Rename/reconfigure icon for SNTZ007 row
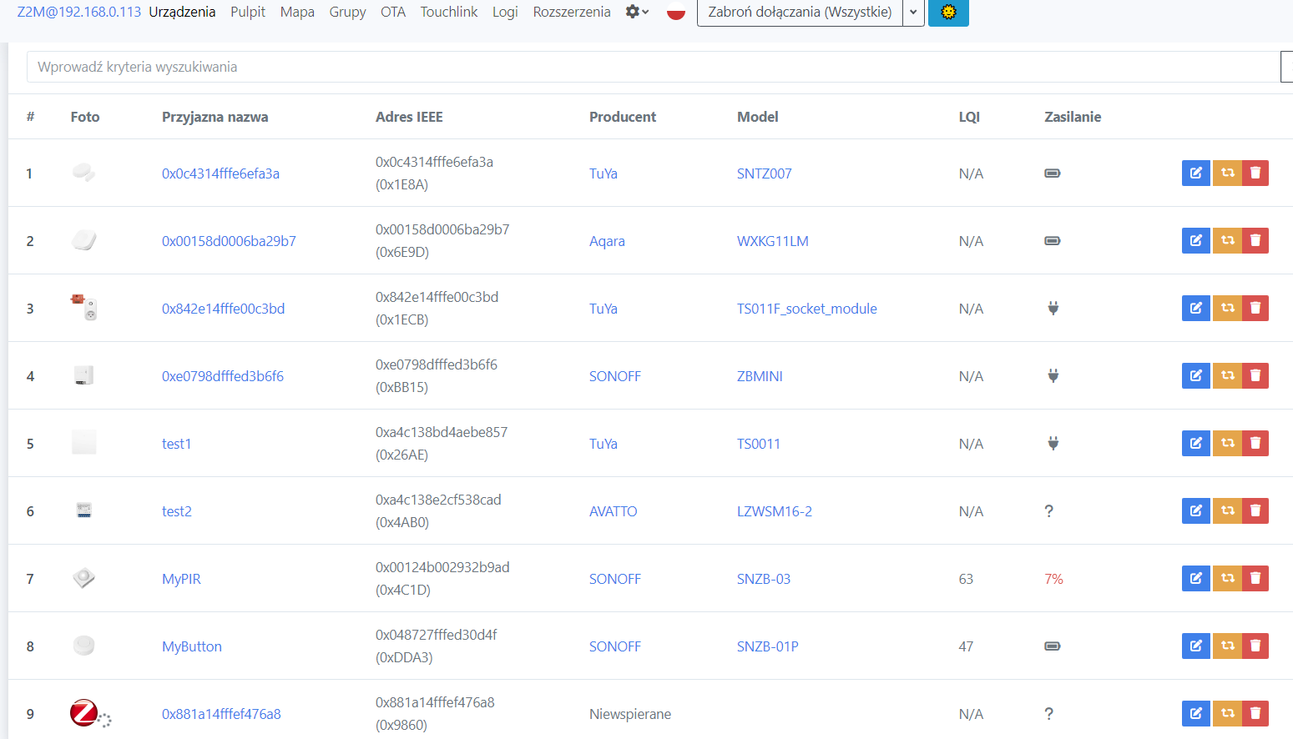This screenshot has height=739, width=1293. pos(1227,173)
